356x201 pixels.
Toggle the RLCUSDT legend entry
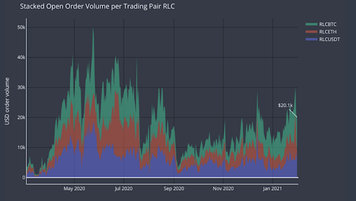(323, 40)
